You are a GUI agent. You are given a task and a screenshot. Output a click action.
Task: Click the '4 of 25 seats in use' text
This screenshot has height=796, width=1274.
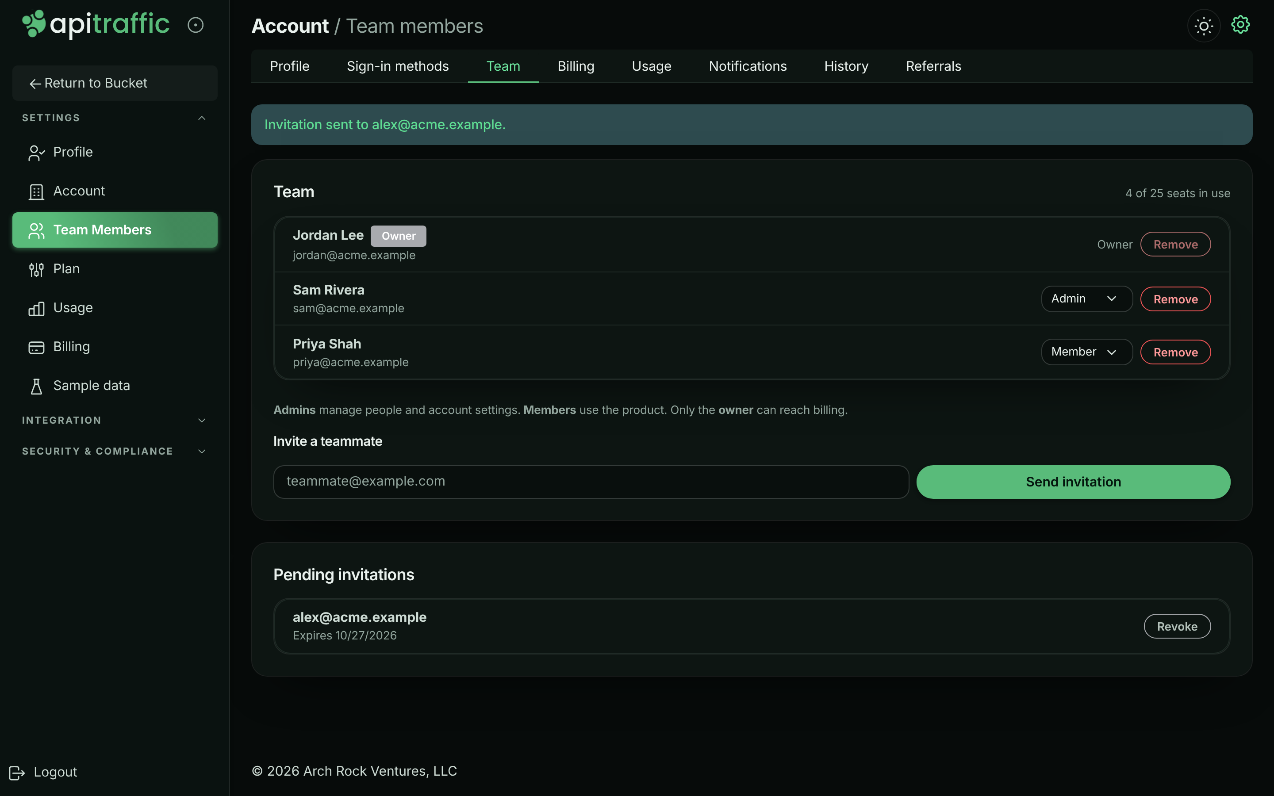[1178, 193]
